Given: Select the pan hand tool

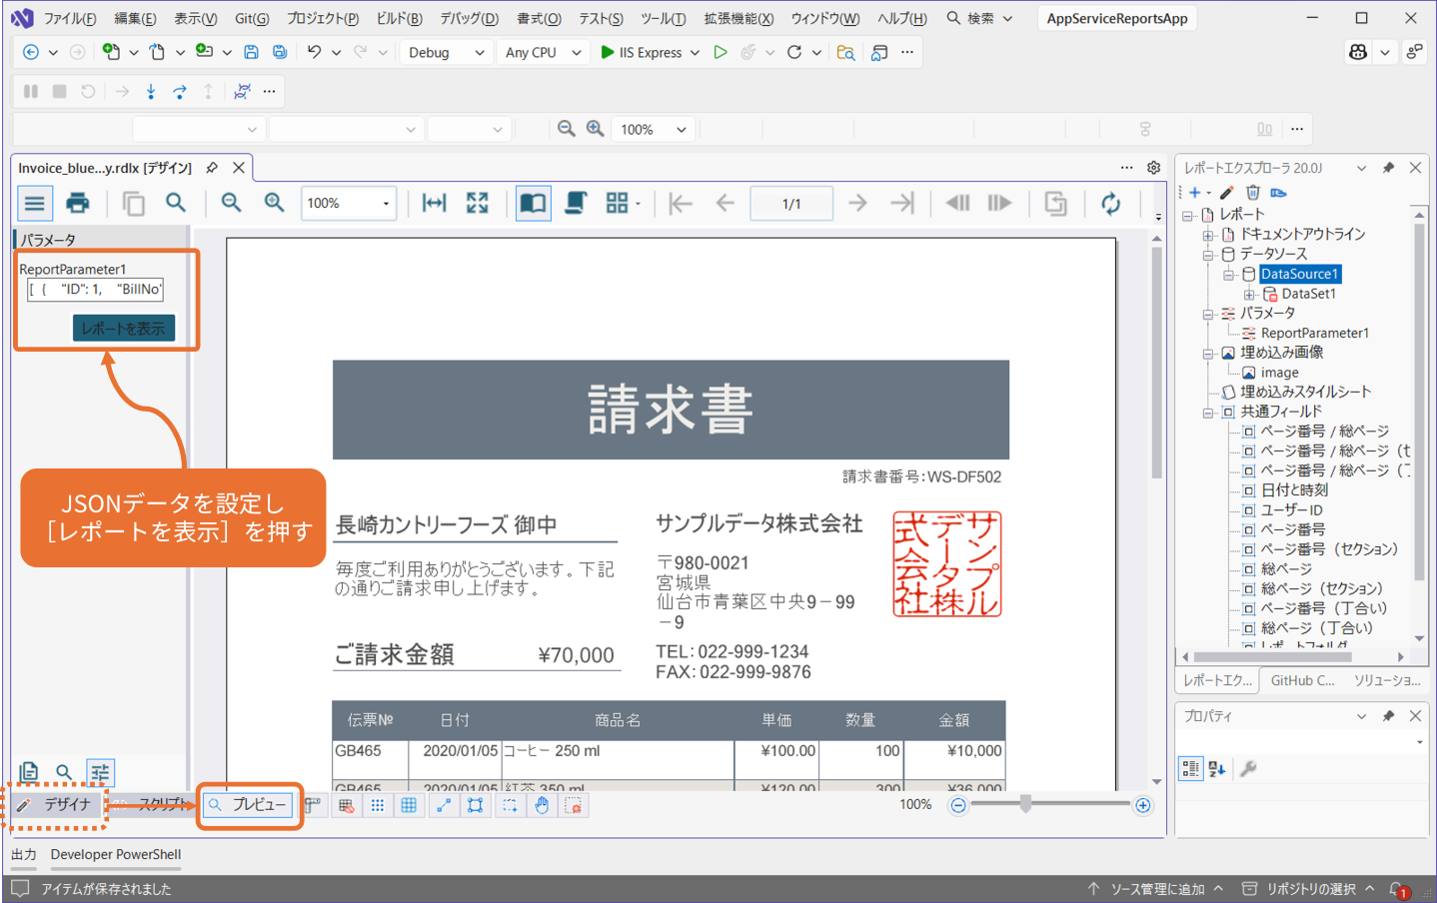Looking at the screenshot, I should (542, 805).
